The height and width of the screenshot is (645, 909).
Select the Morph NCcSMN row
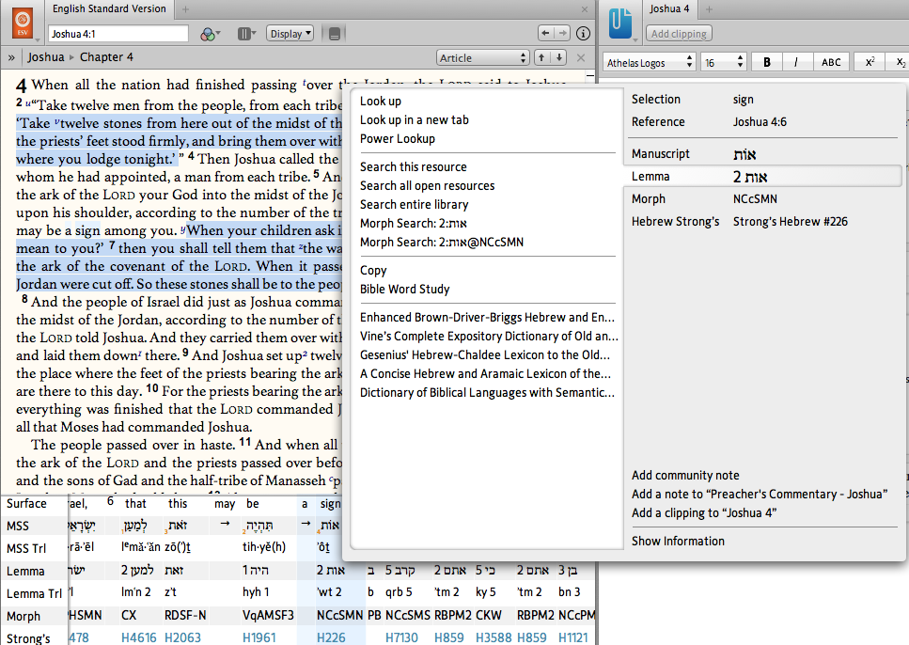point(763,199)
